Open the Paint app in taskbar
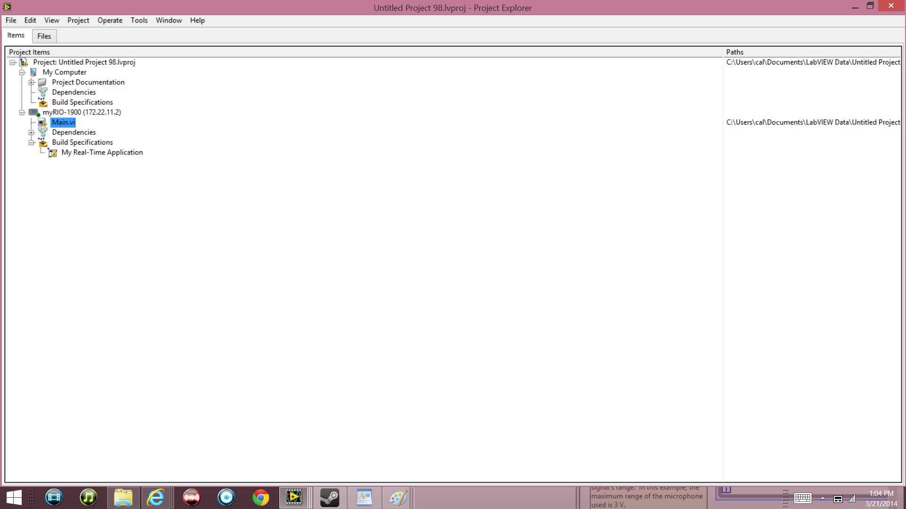Image resolution: width=906 pixels, height=509 pixels. 399,498
